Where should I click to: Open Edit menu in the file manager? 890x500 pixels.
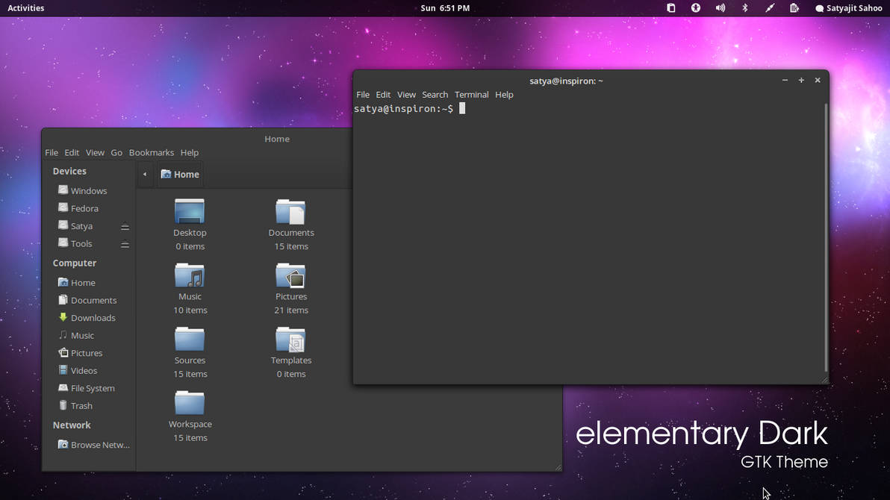72,153
